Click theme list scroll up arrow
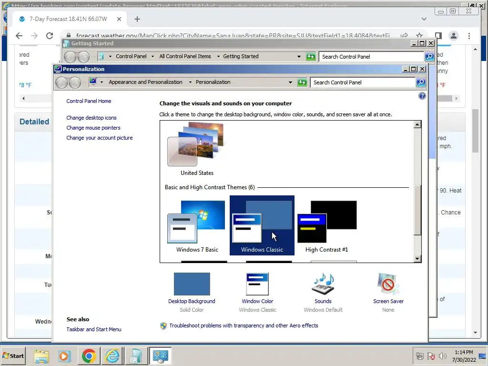The image size is (488, 366). pyautogui.click(x=417, y=125)
